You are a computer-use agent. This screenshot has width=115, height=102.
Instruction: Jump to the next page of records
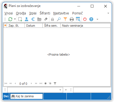(x=36, y=83)
